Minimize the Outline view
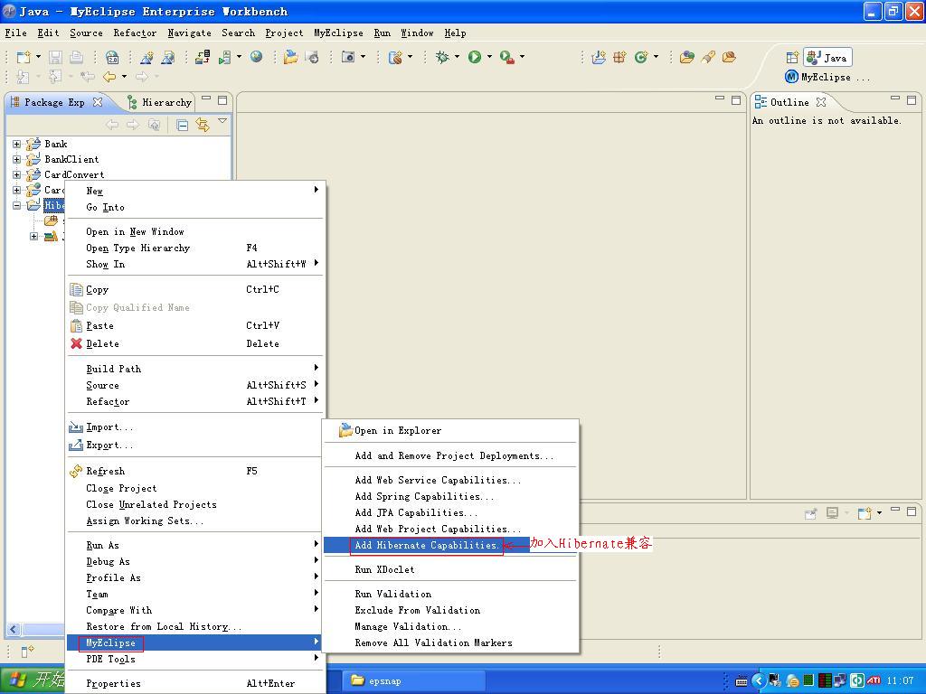Screen dimensions: 926x694 895,98
